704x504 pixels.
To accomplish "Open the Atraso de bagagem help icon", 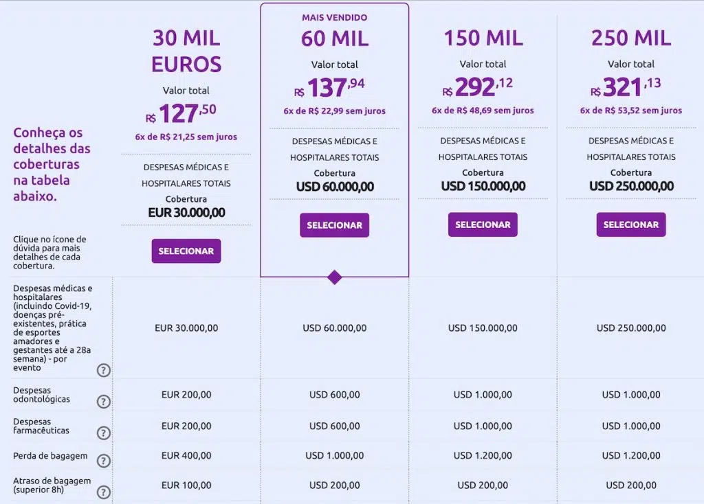I will tap(103, 492).
